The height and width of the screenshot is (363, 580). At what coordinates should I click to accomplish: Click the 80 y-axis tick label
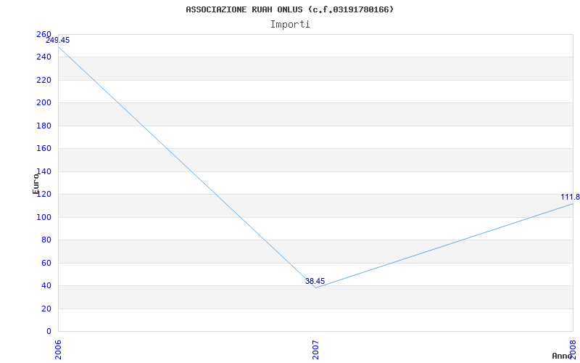tap(46, 240)
